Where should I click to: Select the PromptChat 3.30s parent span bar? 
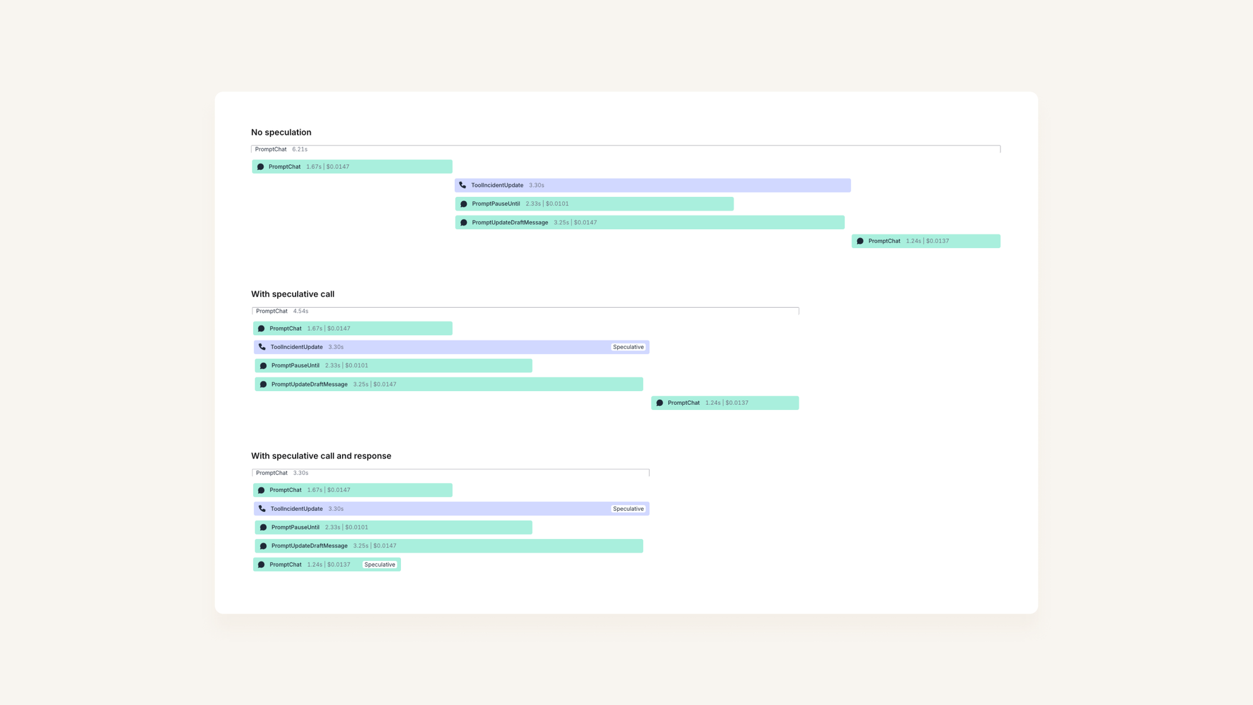pyautogui.click(x=450, y=473)
